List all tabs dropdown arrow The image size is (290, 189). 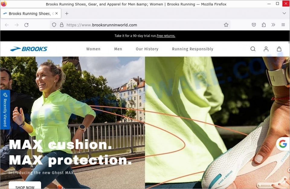(x=284, y=13)
